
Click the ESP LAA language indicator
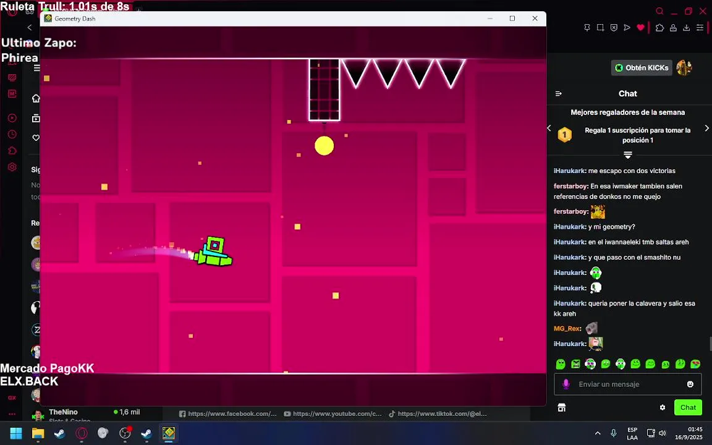click(632, 433)
